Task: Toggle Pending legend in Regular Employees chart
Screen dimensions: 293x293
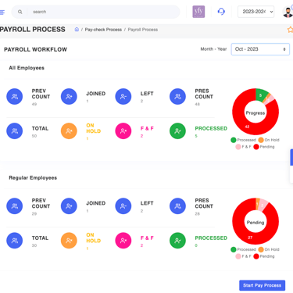Action: [264, 256]
